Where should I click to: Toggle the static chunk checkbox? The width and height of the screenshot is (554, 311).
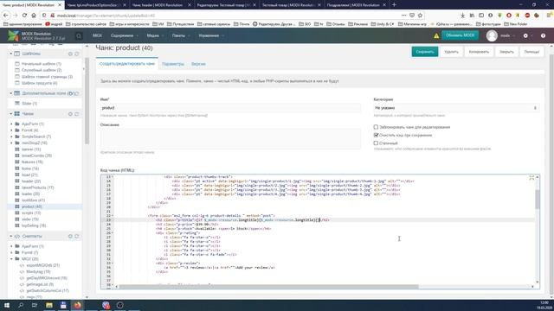pos(376,143)
